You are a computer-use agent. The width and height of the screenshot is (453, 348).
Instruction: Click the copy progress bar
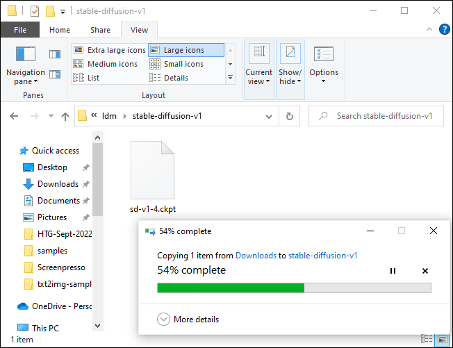tap(294, 288)
